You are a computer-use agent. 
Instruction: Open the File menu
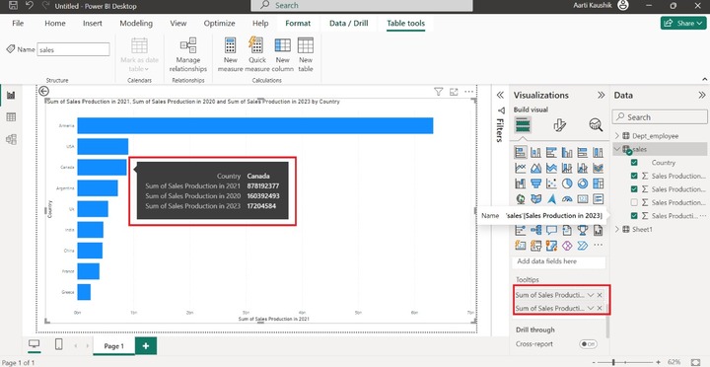point(18,23)
